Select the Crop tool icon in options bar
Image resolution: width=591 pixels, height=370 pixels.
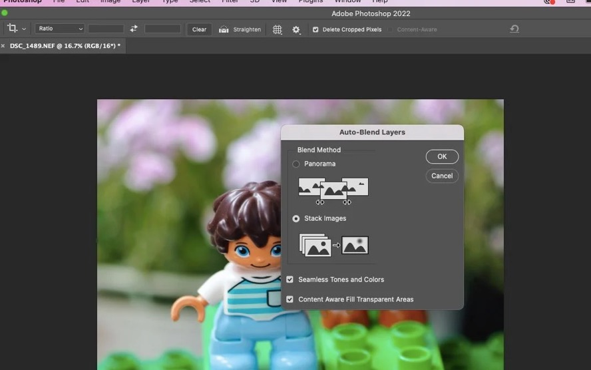coord(12,28)
